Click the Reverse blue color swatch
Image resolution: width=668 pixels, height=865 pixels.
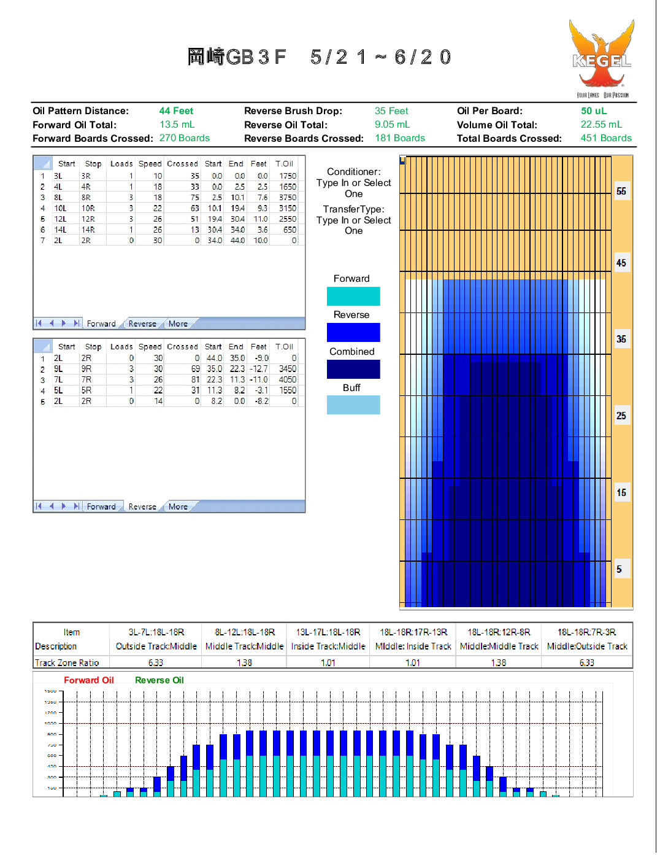(353, 332)
